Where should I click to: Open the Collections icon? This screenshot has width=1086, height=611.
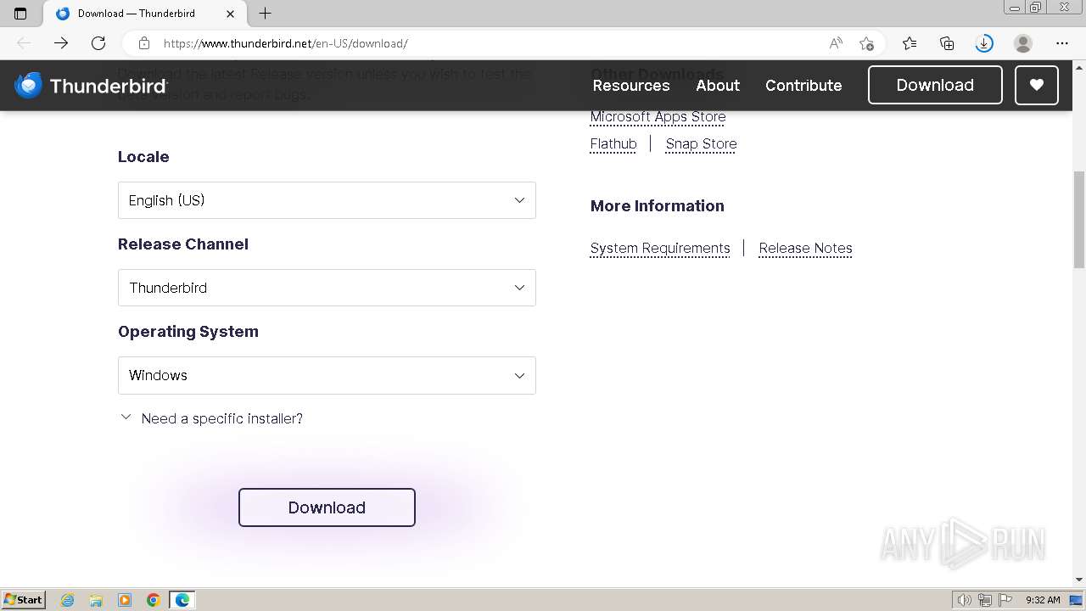click(947, 43)
